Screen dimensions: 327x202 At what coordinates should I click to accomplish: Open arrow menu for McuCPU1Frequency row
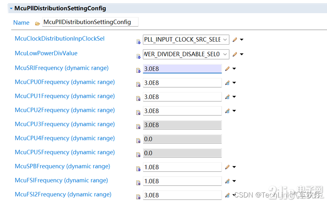click(x=234, y=97)
